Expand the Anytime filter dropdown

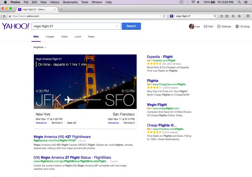tap(40, 47)
